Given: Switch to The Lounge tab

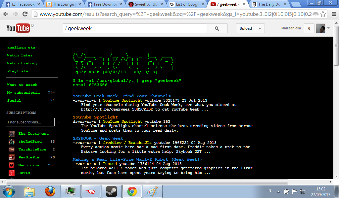Looking at the screenshot, I should click(x=63, y=4).
